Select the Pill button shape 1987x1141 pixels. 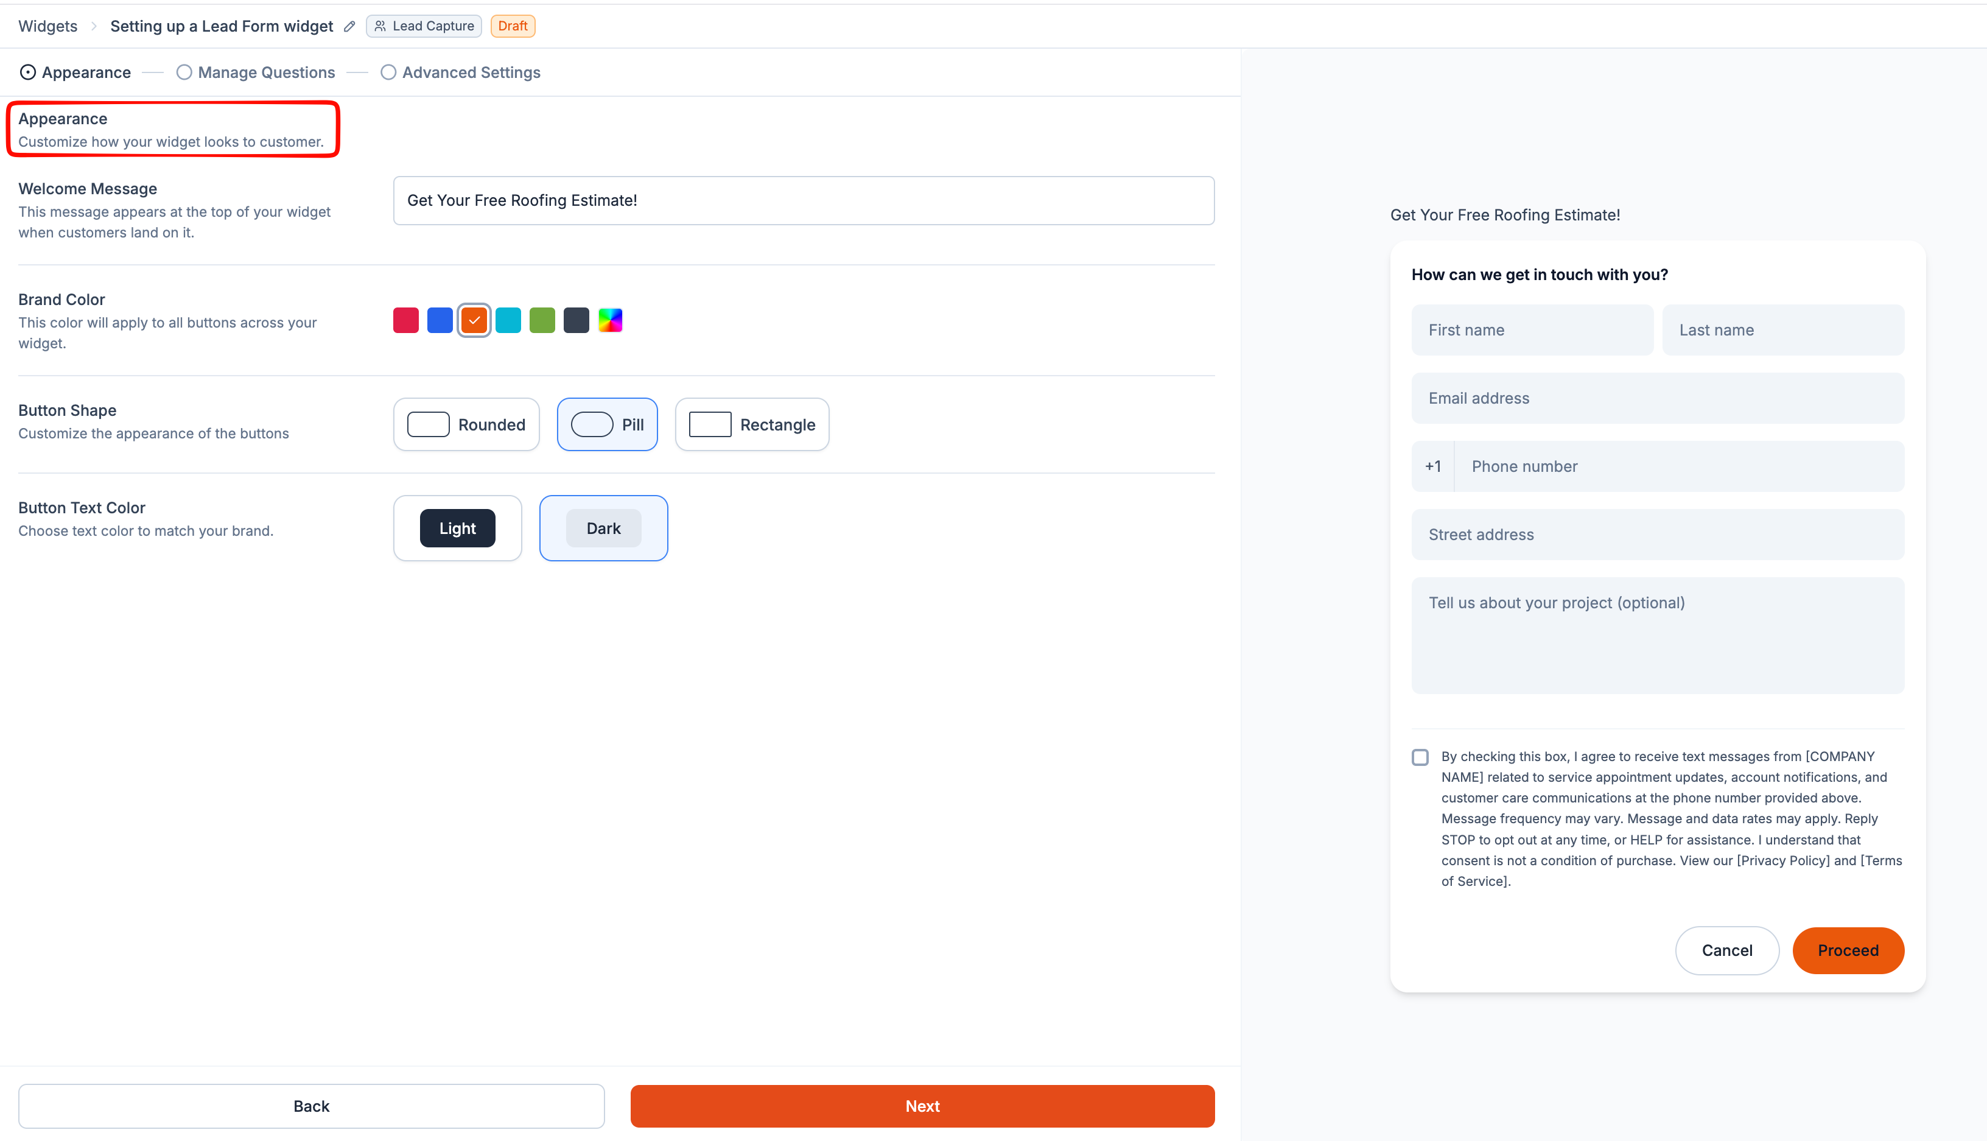607,425
